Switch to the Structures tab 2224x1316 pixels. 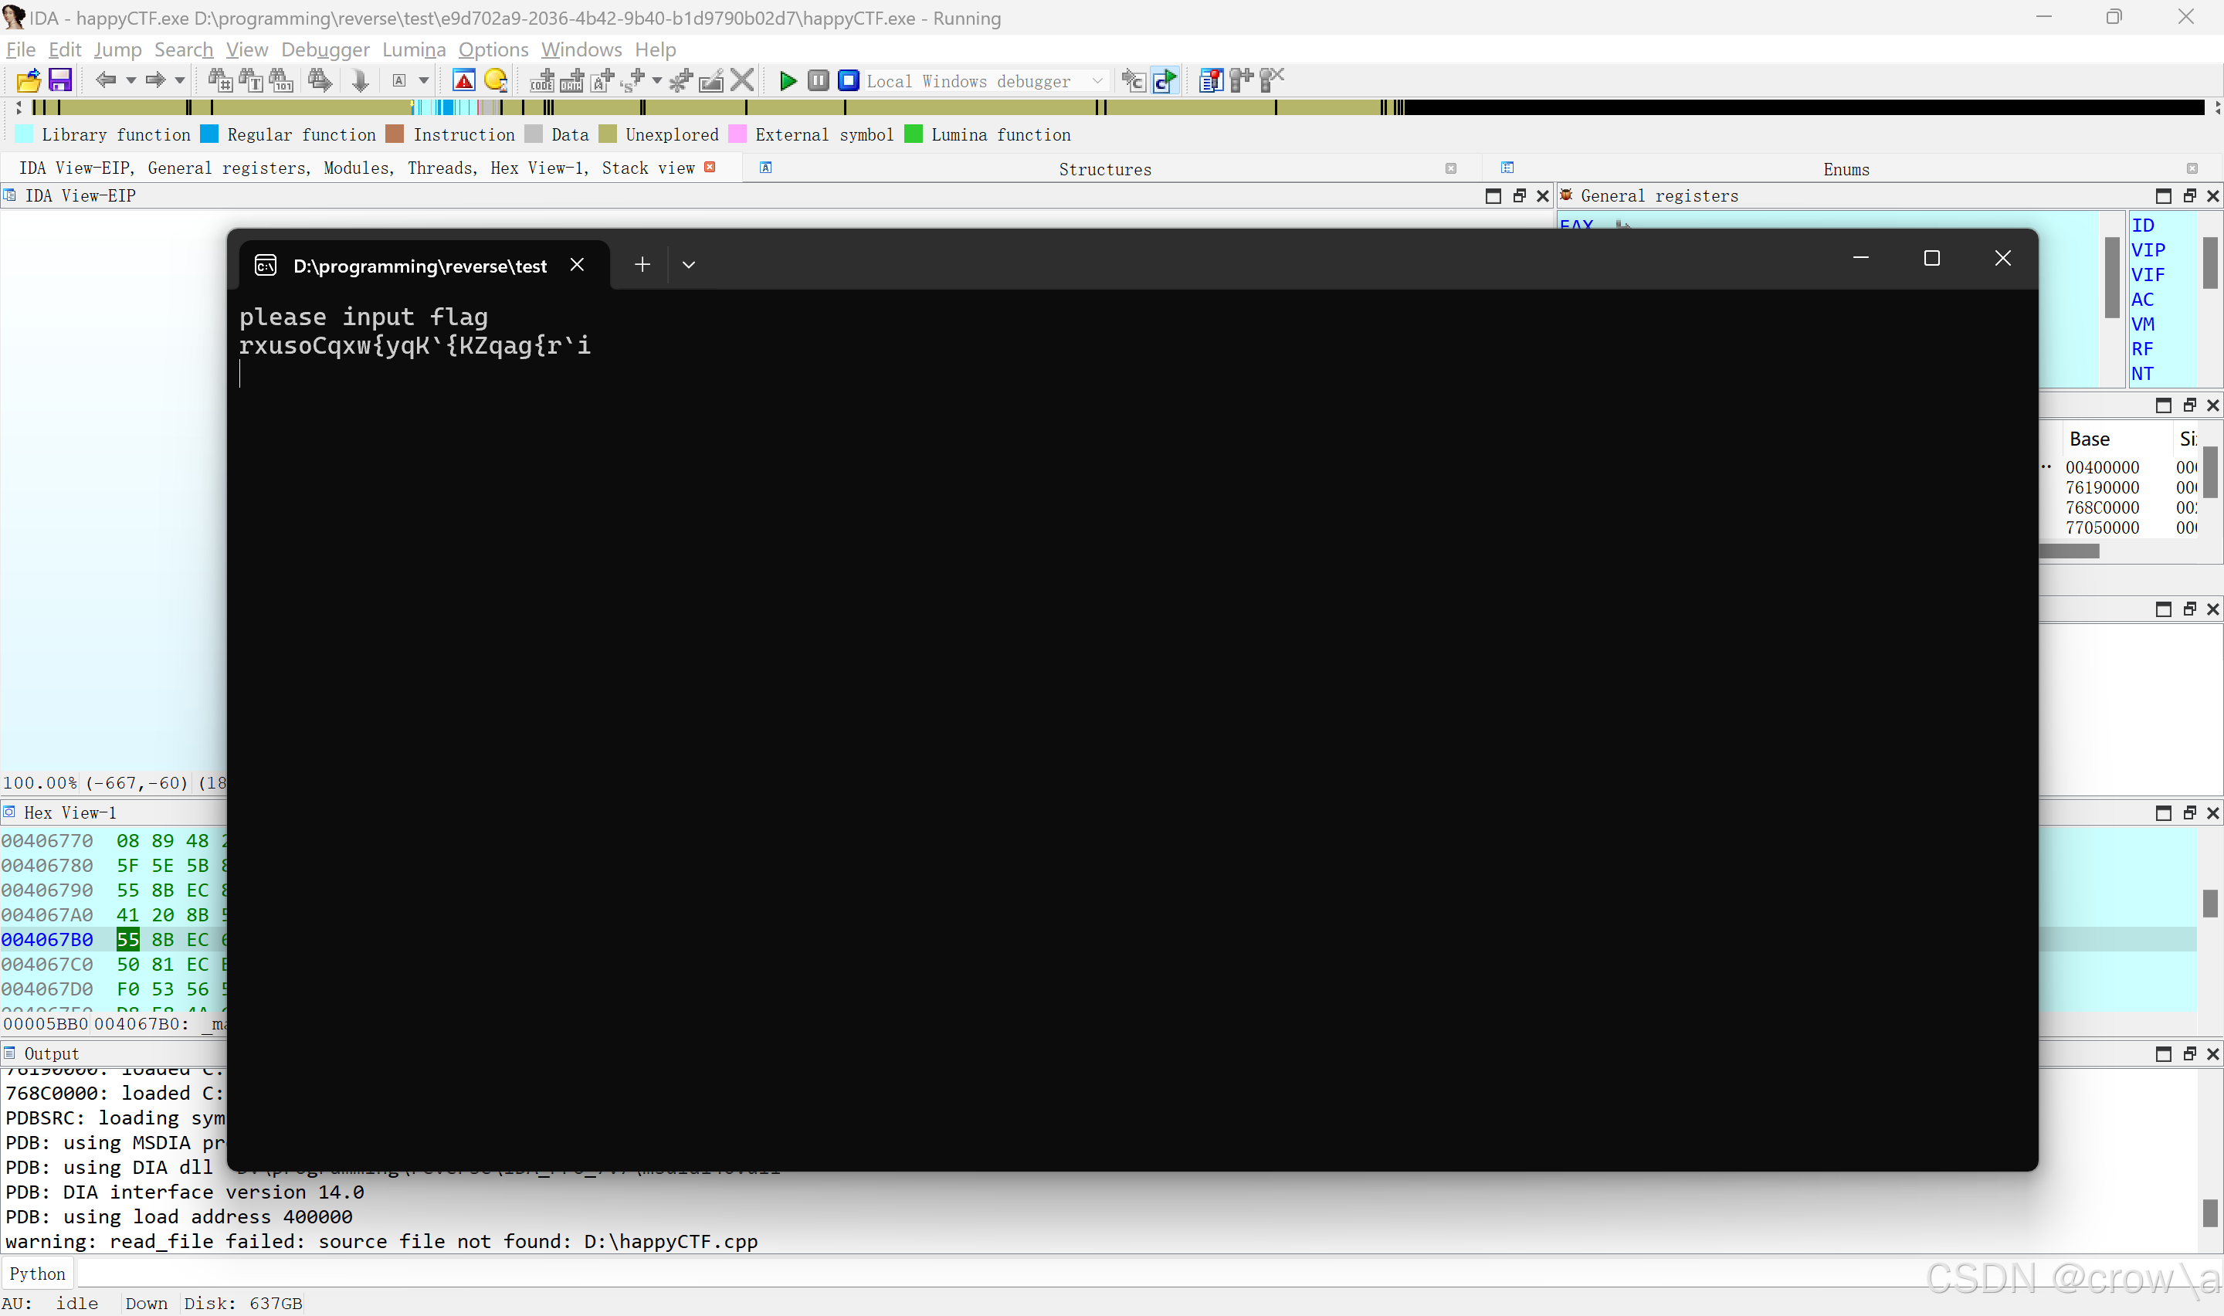1104,168
